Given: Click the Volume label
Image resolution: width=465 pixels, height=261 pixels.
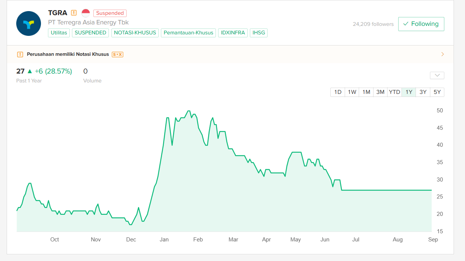Looking at the screenshot, I should click(x=92, y=81).
